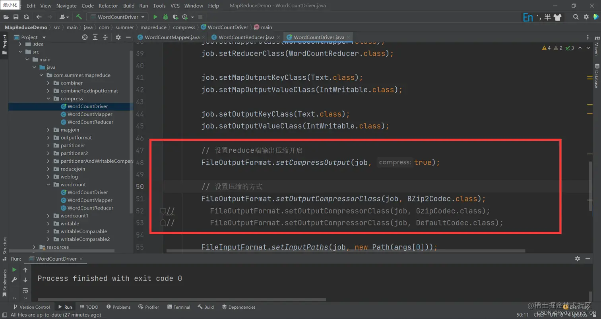This screenshot has width=601, height=319.
Task: Click Expand All icon in Project panel
Action: click(x=95, y=37)
